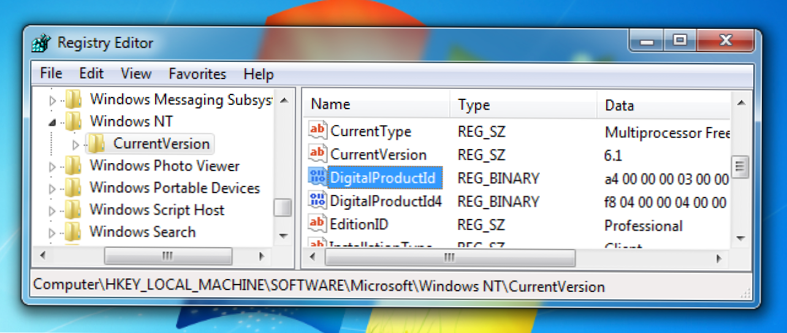Image resolution: width=787 pixels, height=333 pixels.
Task: Click the DigitalProductId binary value icon
Action: point(317,178)
